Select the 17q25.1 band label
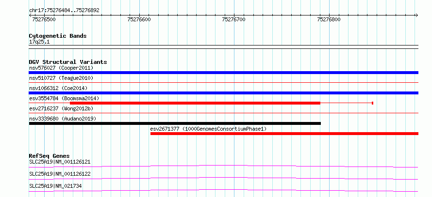This screenshot has height=197, width=432. [x=39, y=42]
